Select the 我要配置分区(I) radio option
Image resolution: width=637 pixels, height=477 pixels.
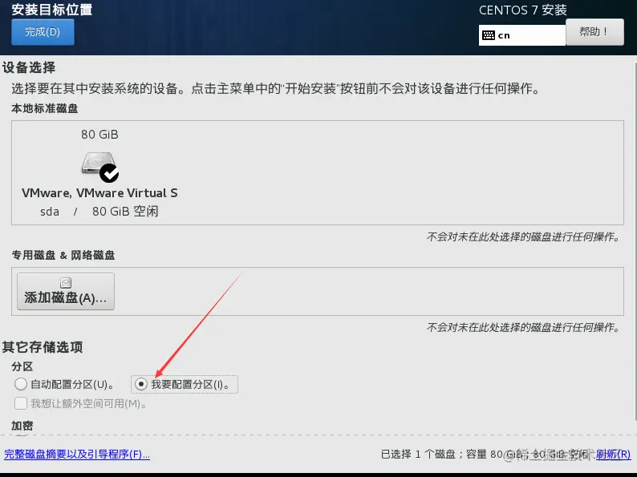pos(140,384)
